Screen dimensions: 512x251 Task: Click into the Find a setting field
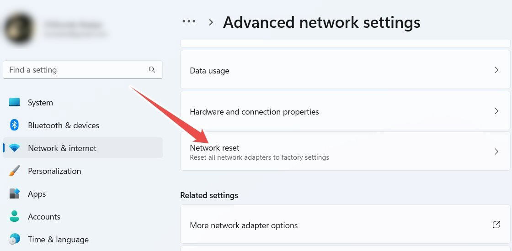pos(83,69)
